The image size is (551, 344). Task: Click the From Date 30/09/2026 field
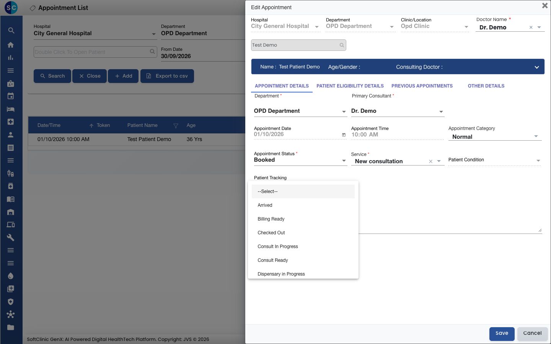203,56
